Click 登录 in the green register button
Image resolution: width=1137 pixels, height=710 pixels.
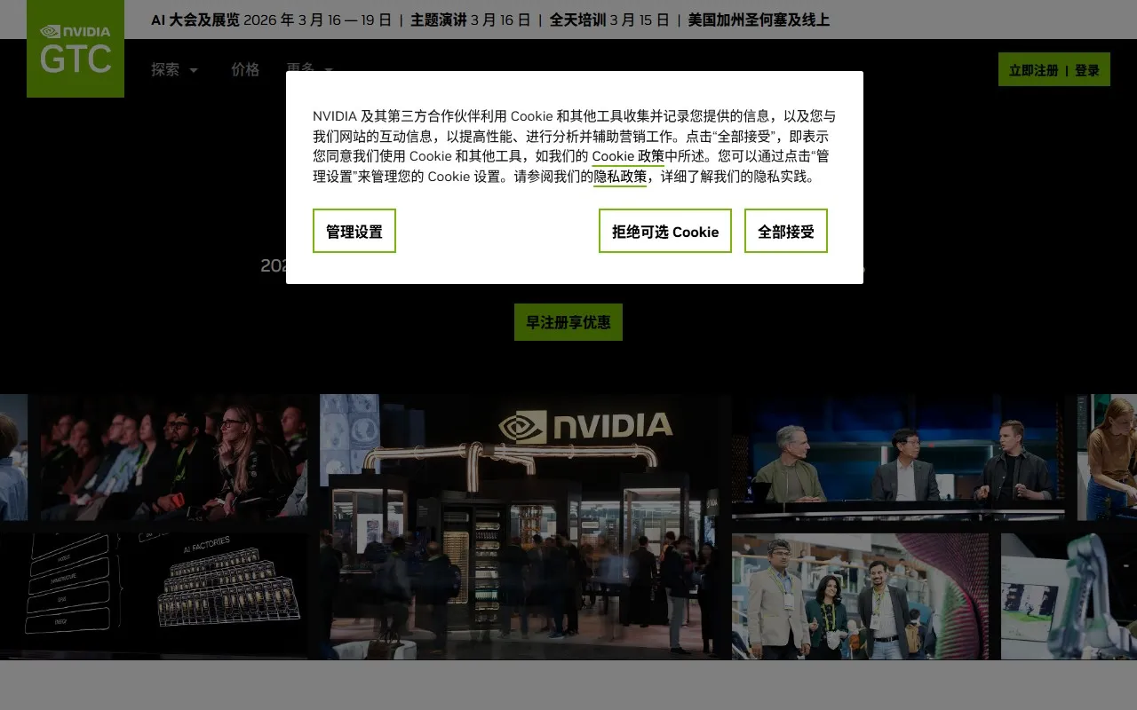tap(1087, 69)
